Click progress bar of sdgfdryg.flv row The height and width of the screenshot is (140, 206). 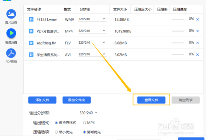178,43
